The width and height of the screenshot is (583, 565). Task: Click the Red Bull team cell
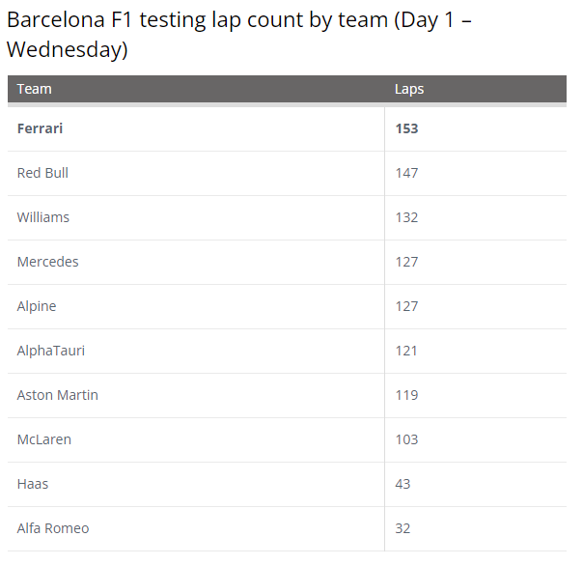coord(42,173)
